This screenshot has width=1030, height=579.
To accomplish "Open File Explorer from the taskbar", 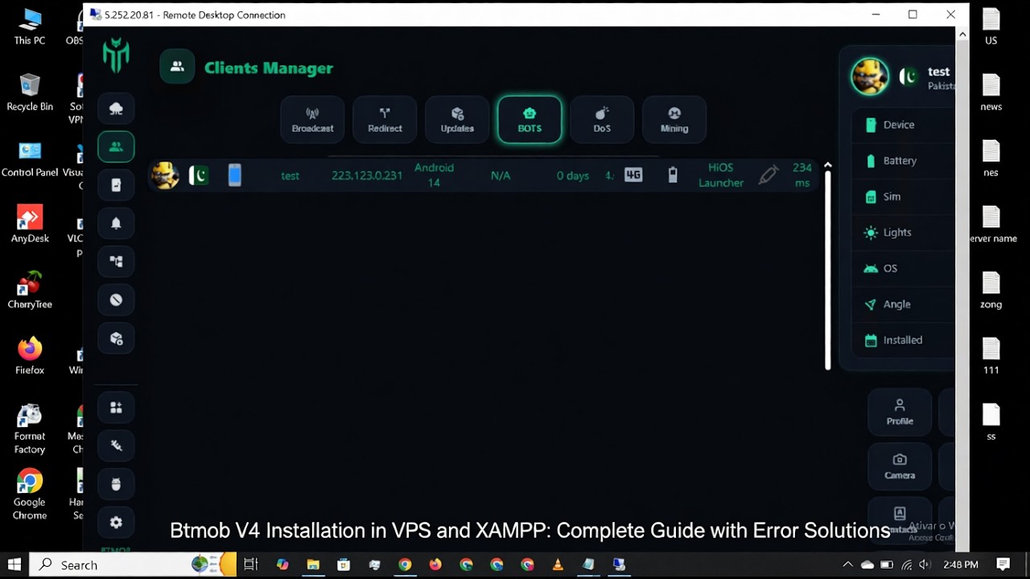I will point(313,565).
